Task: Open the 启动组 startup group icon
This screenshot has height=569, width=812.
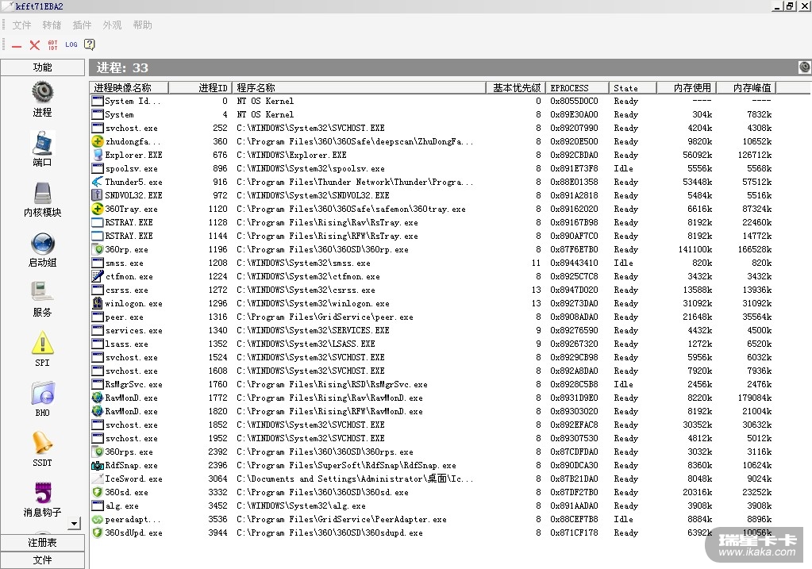Action: click(x=42, y=243)
